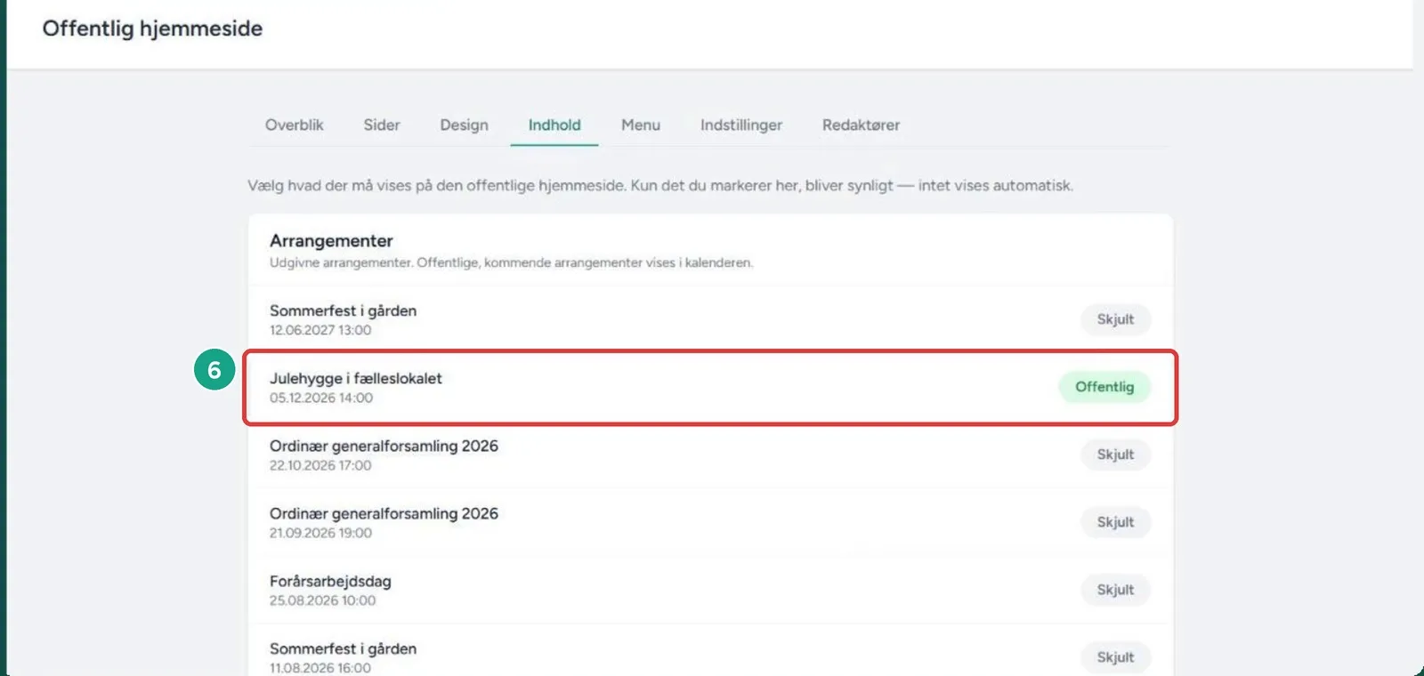Screen dimensions: 1424x676
Task: Switch to the Sider tab
Action: point(382,125)
